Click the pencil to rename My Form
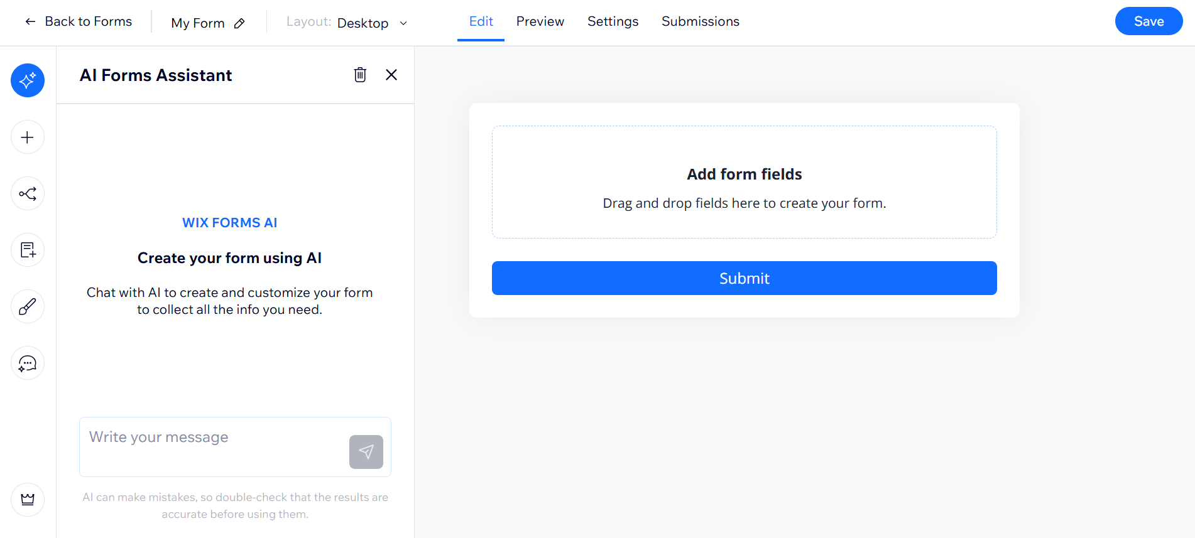The image size is (1195, 538). point(239,23)
